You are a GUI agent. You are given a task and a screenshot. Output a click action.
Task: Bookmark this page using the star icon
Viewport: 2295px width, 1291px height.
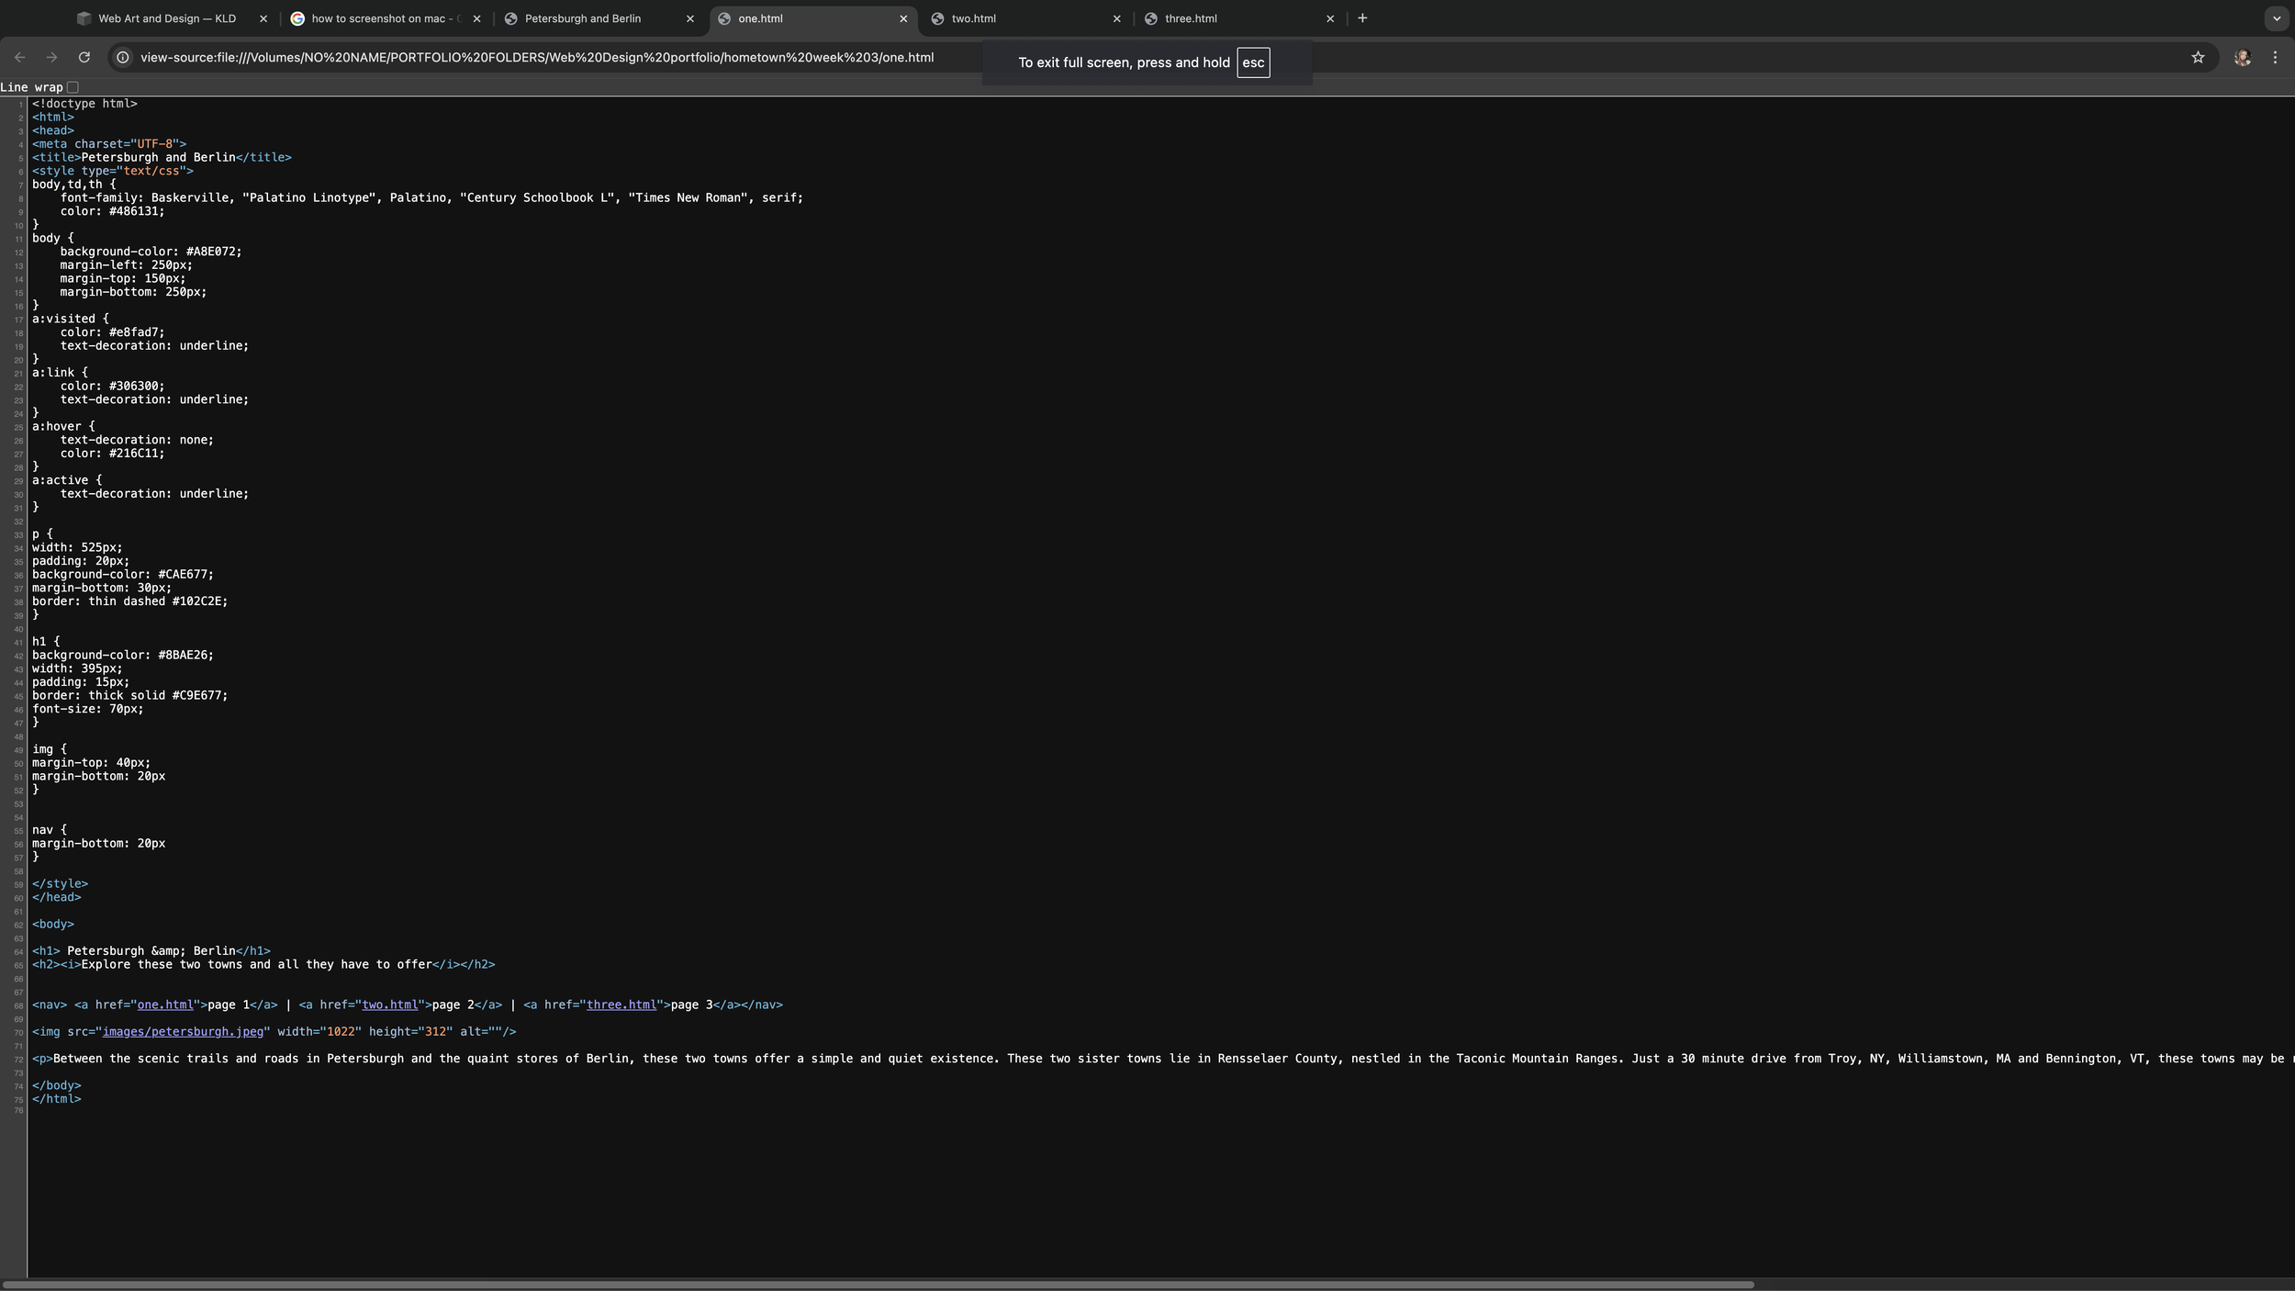[x=2199, y=57]
